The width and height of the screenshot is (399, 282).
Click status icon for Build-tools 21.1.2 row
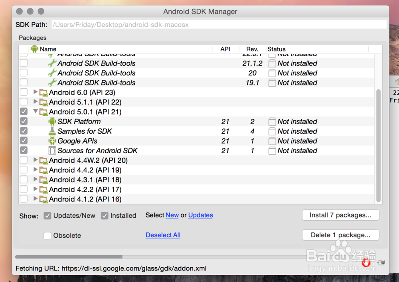pyautogui.click(x=272, y=63)
